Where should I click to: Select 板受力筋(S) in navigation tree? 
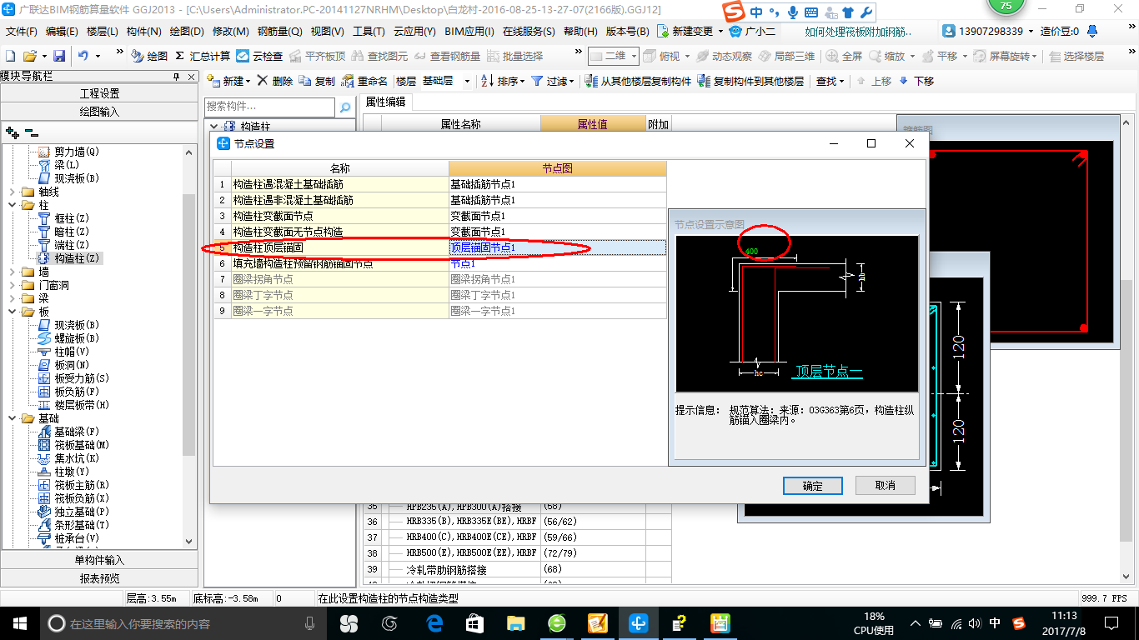82,378
